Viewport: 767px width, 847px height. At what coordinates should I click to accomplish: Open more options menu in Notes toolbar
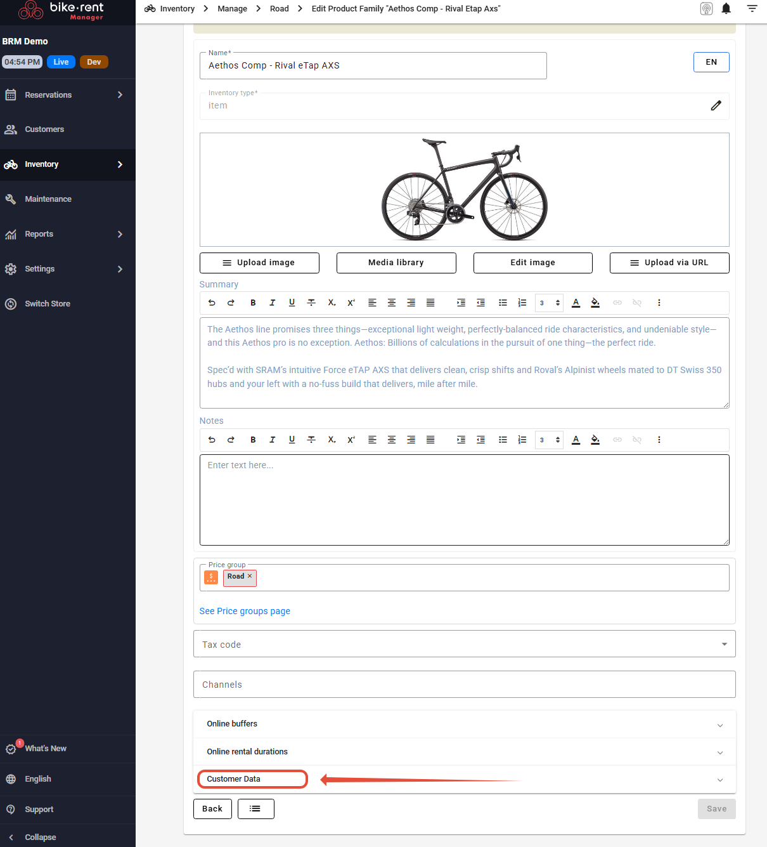coord(659,440)
